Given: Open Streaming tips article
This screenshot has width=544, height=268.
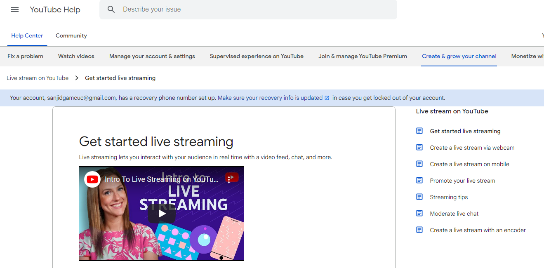Looking at the screenshot, I should click(449, 197).
